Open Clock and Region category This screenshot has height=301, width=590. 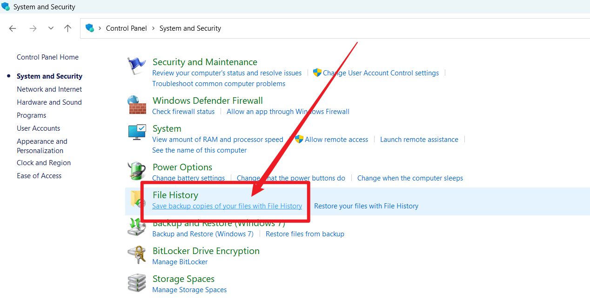pyautogui.click(x=44, y=163)
